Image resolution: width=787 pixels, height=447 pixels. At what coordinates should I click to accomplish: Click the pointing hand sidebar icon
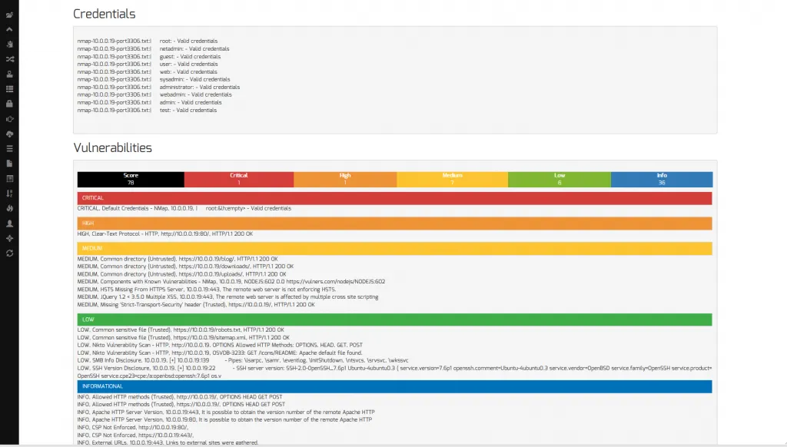point(9,119)
